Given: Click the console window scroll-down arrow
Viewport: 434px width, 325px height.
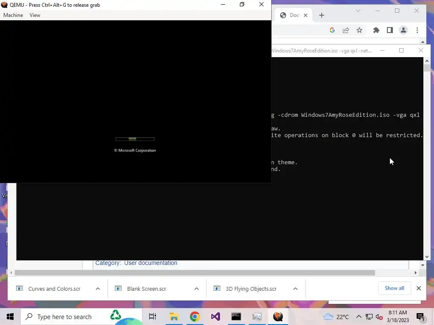Looking at the screenshot, I should (x=427, y=257).
